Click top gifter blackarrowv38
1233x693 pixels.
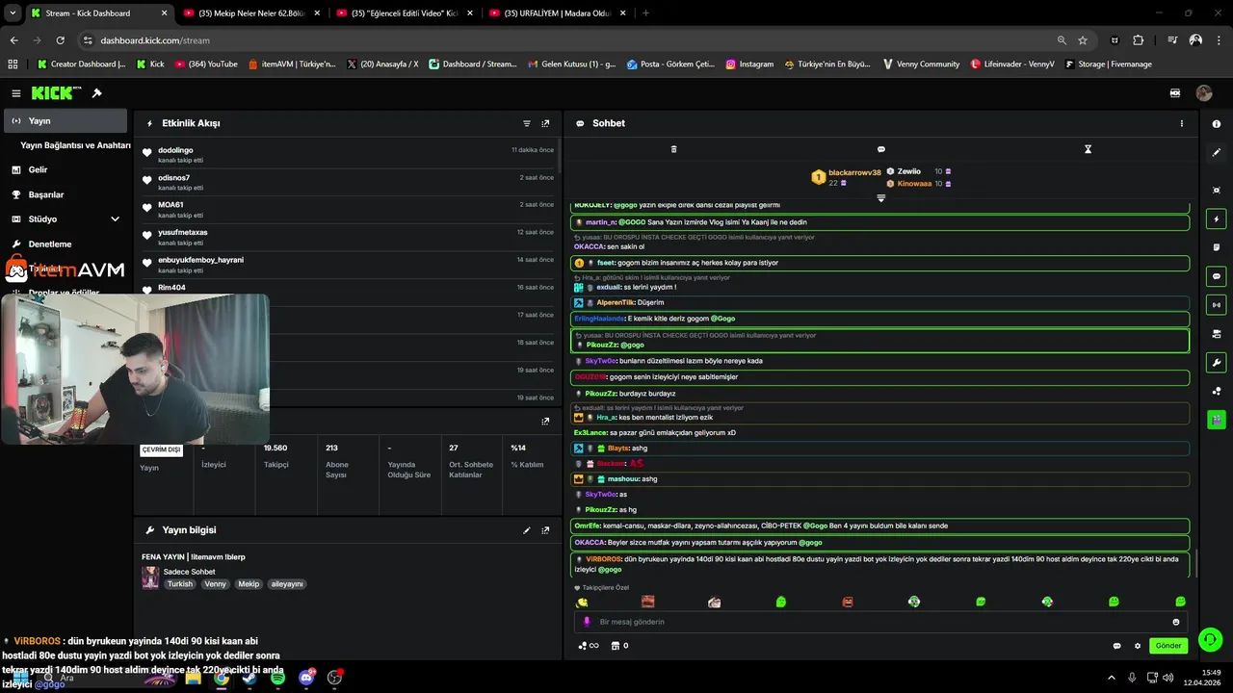[854, 172]
